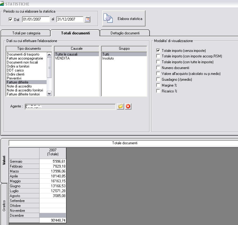Click the Febbraio value 7'829,18
Image resolution: width=238 pixels, height=225 pixels.
[x=53, y=166]
